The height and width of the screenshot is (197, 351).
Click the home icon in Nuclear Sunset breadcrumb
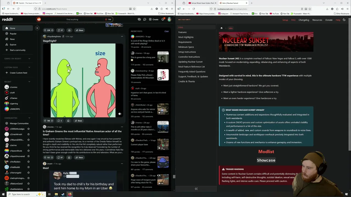(222, 28)
